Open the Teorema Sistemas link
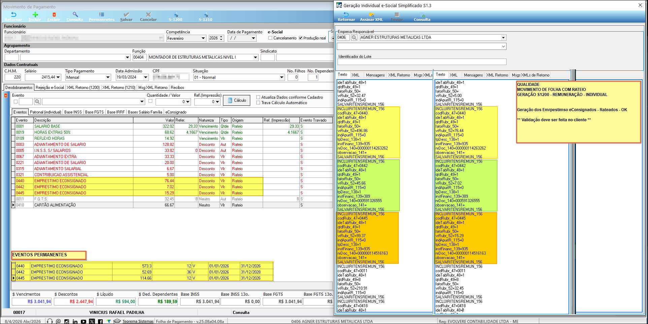 [138, 321]
